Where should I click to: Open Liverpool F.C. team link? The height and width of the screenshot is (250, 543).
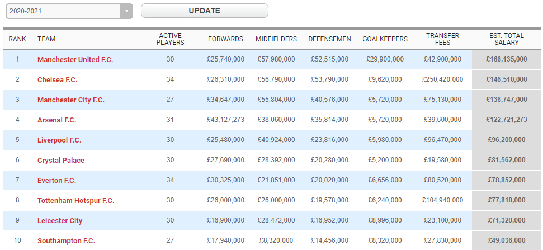coord(59,140)
